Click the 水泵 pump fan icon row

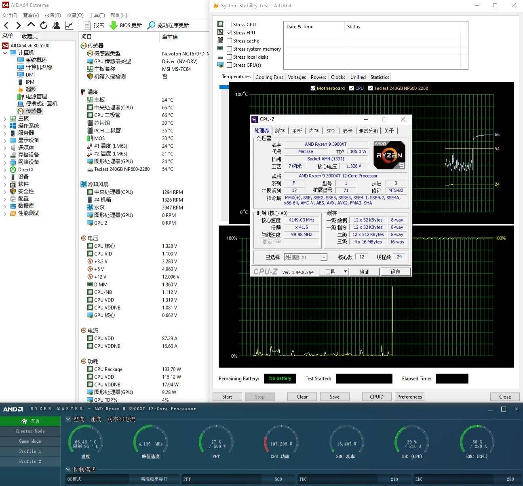click(x=90, y=207)
